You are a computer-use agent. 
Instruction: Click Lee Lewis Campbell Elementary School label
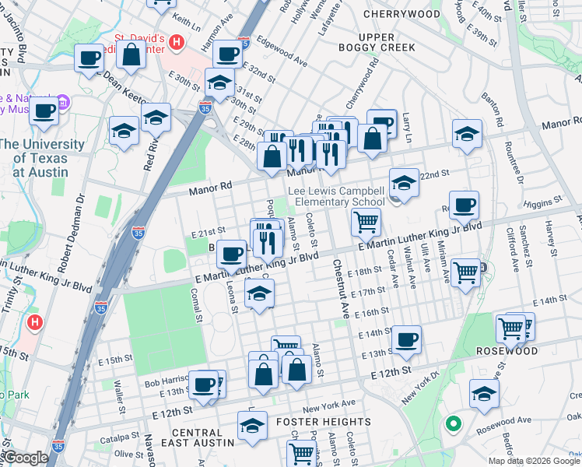[x=336, y=196]
